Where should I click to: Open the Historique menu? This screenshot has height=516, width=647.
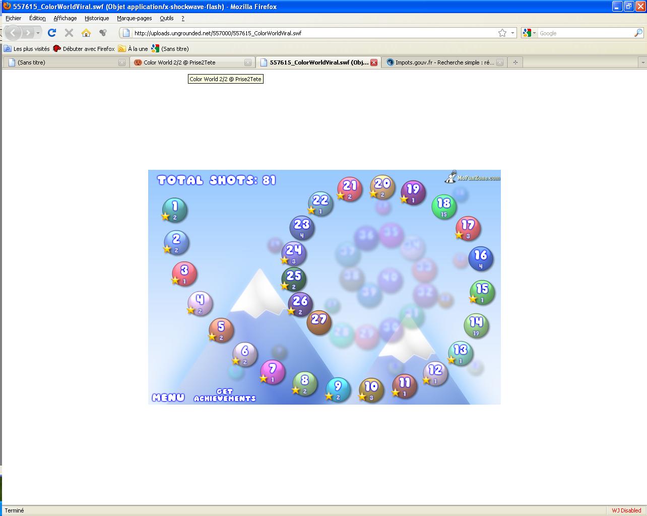coord(96,18)
